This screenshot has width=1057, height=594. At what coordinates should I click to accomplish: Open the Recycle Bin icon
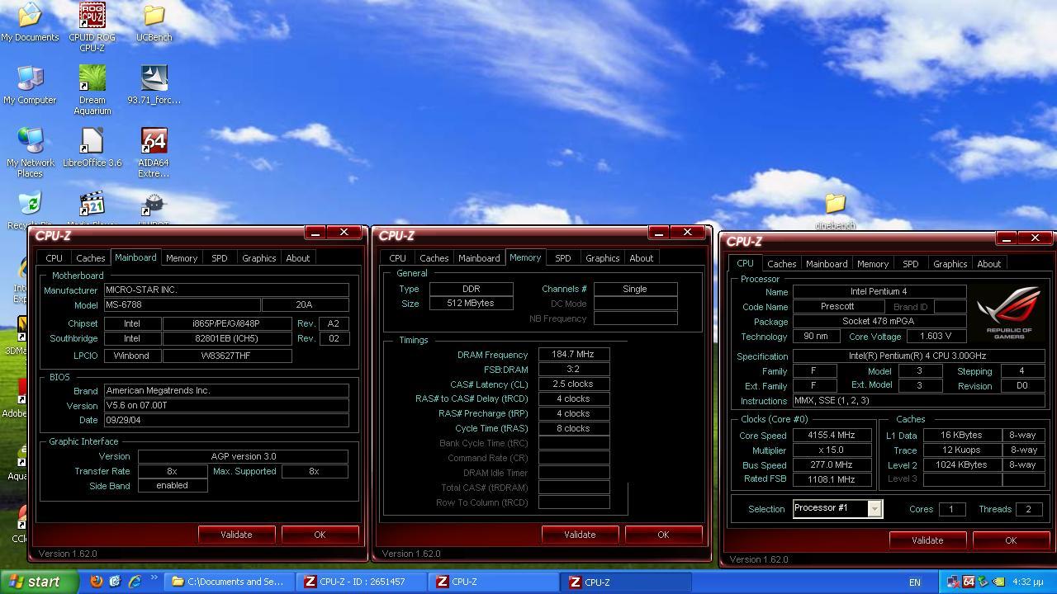(x=30, y=210)
